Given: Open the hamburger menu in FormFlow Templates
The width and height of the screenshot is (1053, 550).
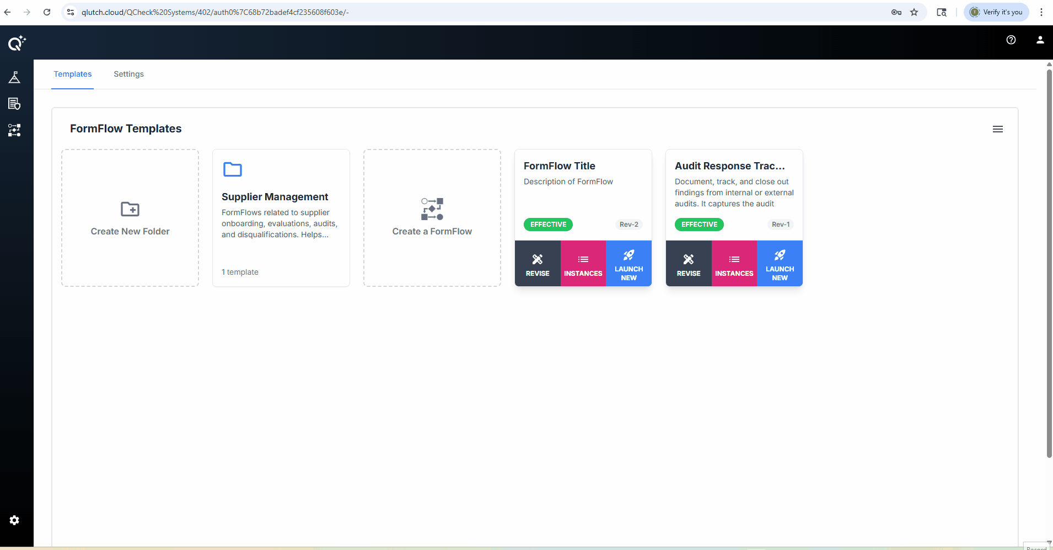Looking at the screenshot, I should 998,129.
